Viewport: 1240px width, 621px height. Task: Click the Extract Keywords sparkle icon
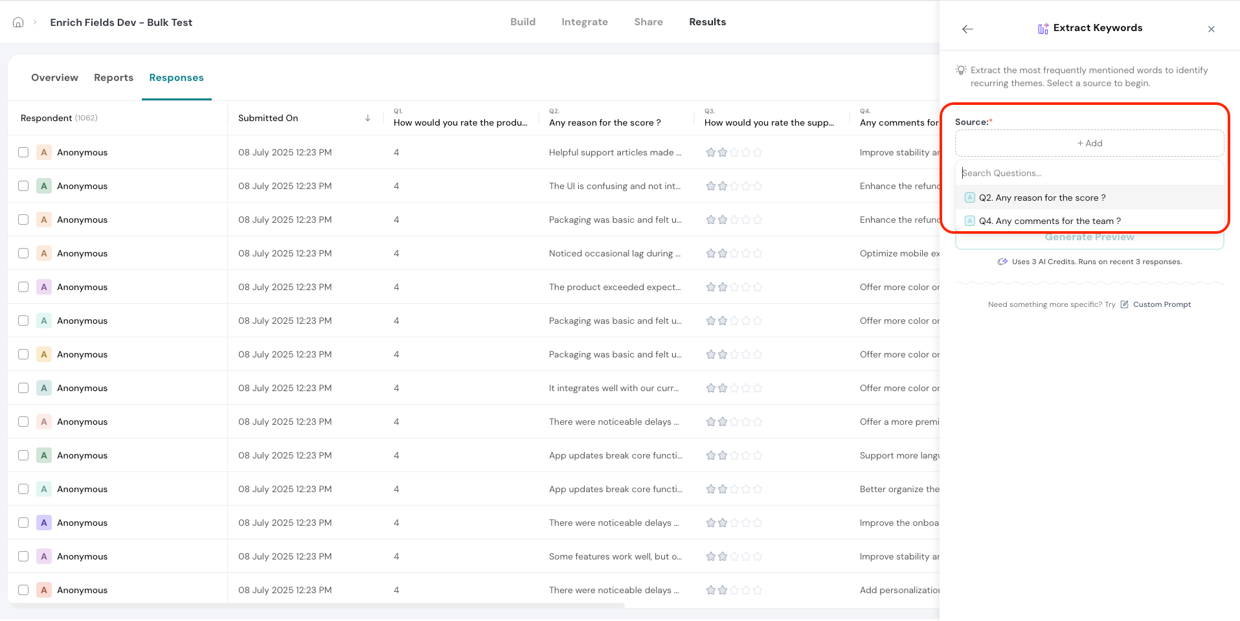[1043, 28]
